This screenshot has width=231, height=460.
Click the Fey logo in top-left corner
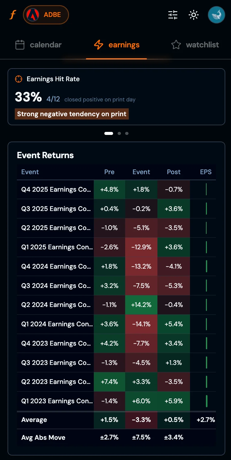[12, 14]
